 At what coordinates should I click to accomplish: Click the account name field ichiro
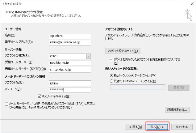(70, 83)
